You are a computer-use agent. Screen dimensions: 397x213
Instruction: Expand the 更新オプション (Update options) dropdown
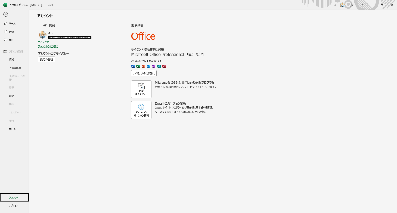pyautogui.click(x=141, y=89)
